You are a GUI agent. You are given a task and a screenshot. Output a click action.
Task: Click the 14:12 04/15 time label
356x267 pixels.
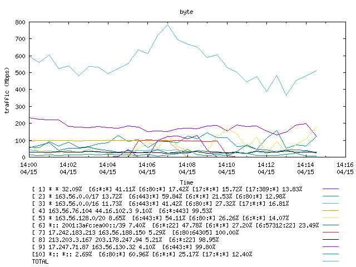[x=266, y=168]
